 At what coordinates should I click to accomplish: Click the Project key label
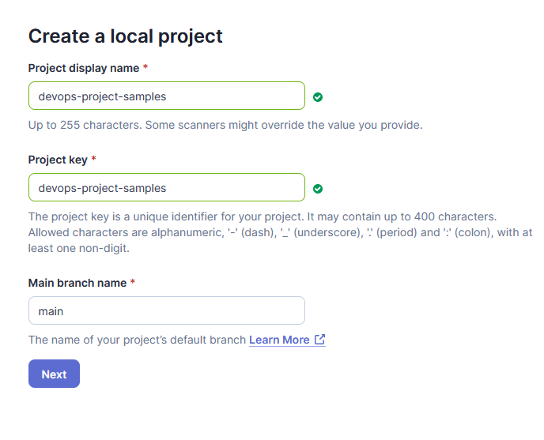(x=58, y=160)
